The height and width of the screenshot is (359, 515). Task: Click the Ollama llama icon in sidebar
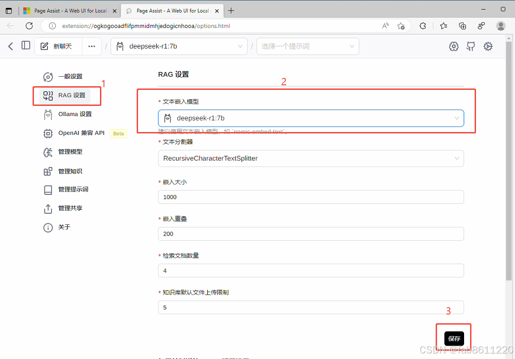pos(48,115)
